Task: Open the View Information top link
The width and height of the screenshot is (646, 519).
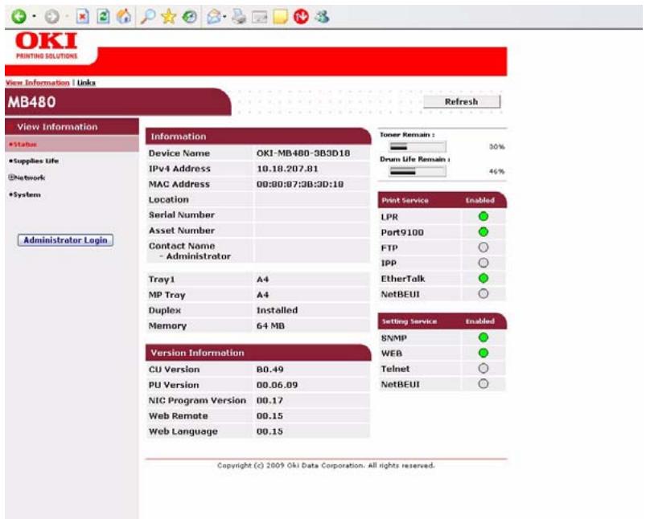Action: tap(38, 83)
